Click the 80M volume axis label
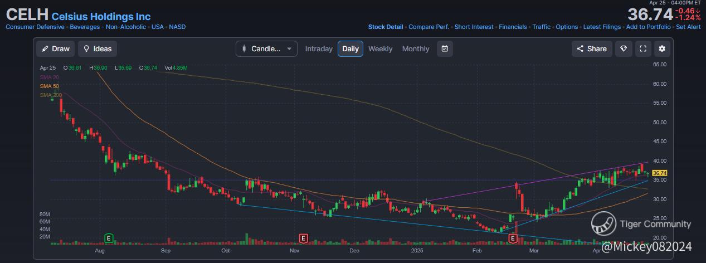 45,214
